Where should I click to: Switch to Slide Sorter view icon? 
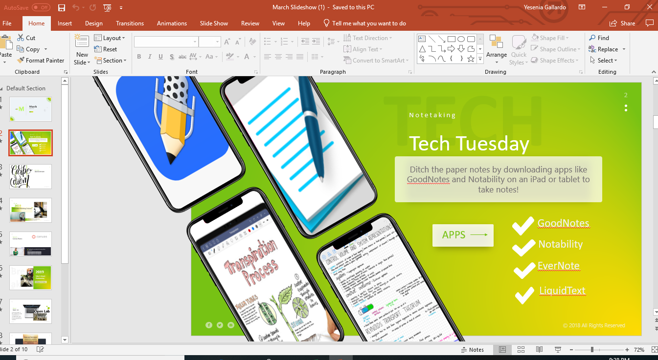521,350
